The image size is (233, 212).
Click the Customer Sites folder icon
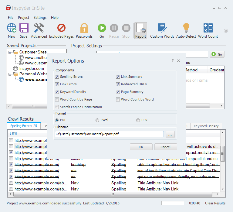click(15, 52)
